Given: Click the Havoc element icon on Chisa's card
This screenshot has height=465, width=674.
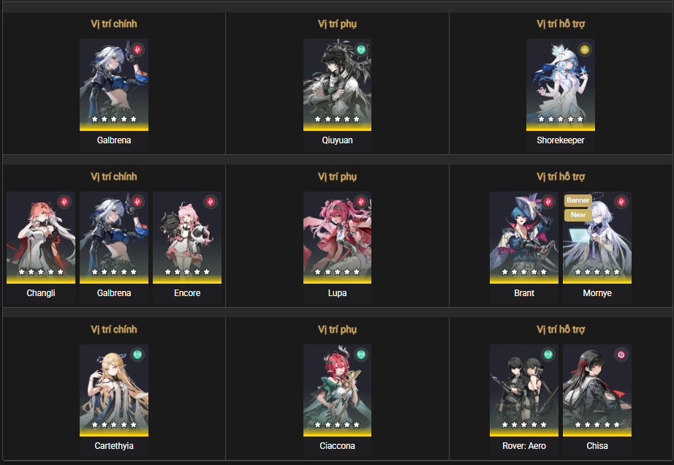Looking at the screenshot, I should pos(621,355).
